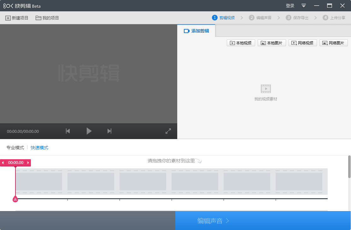
Task: Select step 1 剪辑视频
Action: pyautogui.click(x=223, y=18)
